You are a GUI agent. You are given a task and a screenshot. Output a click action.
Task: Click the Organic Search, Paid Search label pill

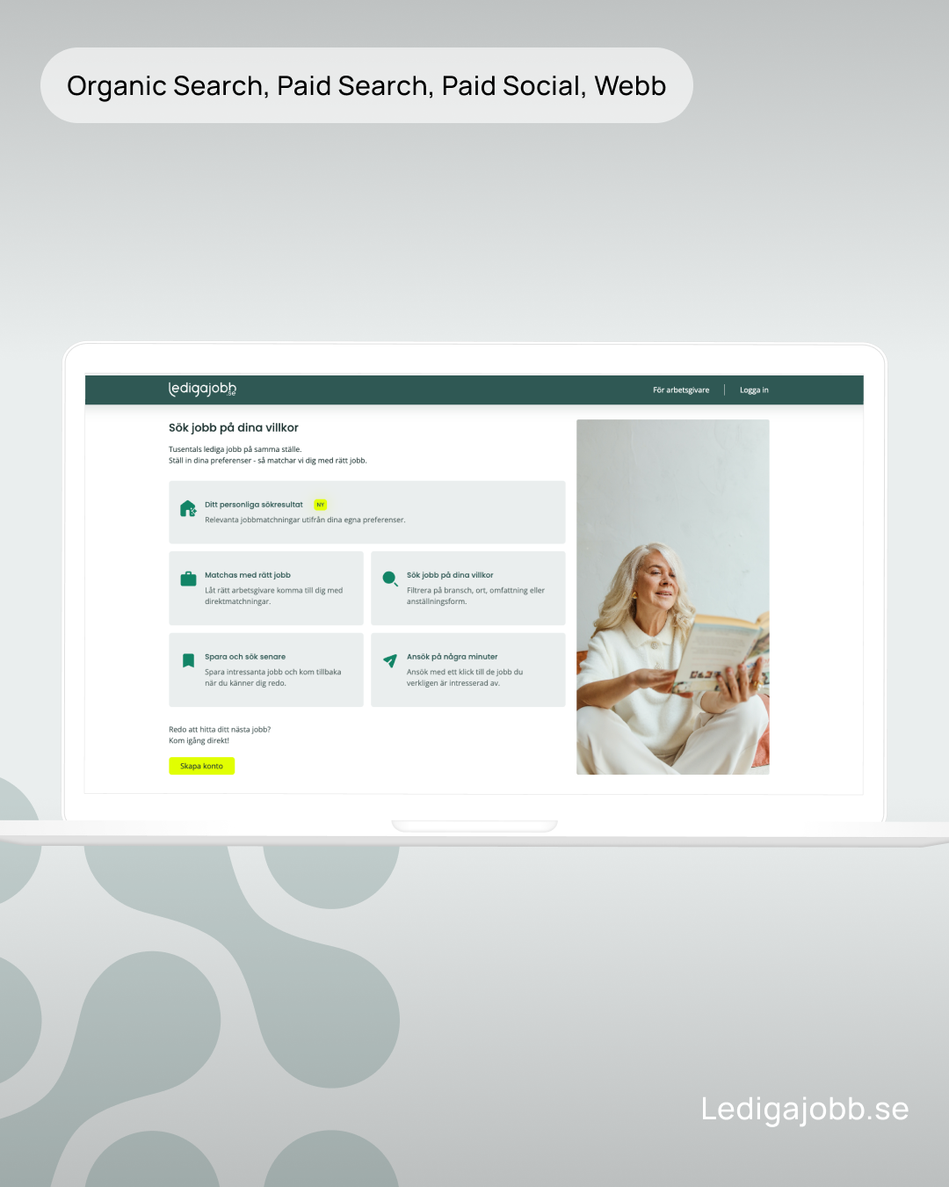click(366, 86)
